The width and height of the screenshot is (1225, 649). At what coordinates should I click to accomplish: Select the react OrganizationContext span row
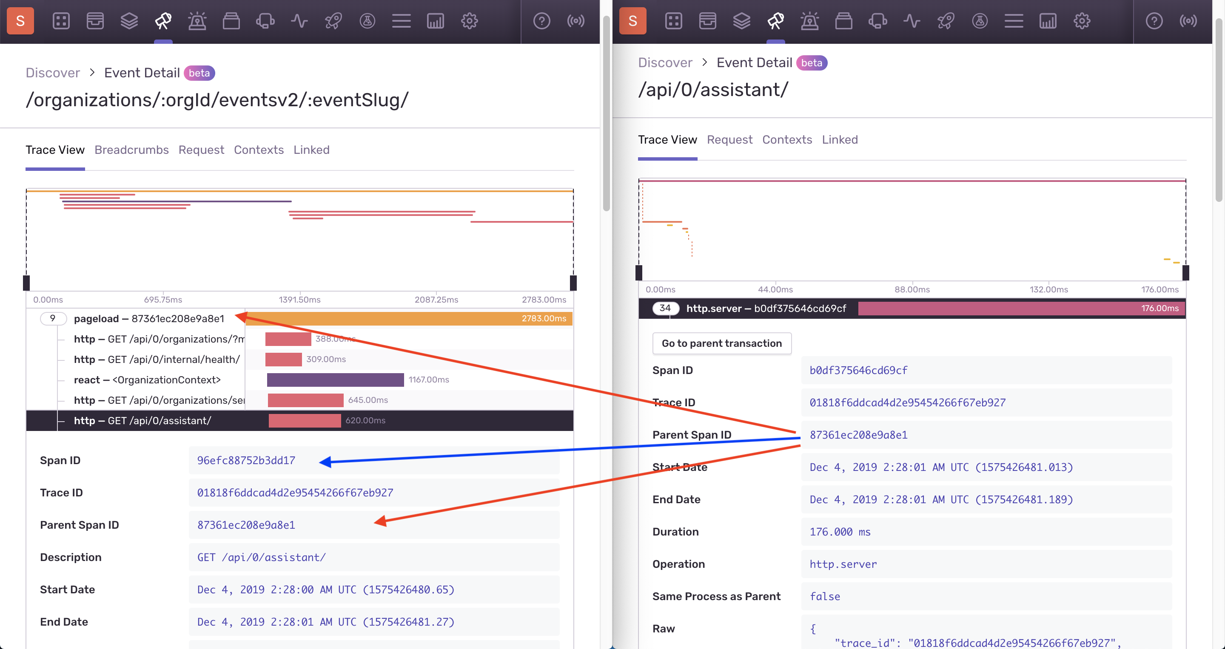tap(148, 380)
